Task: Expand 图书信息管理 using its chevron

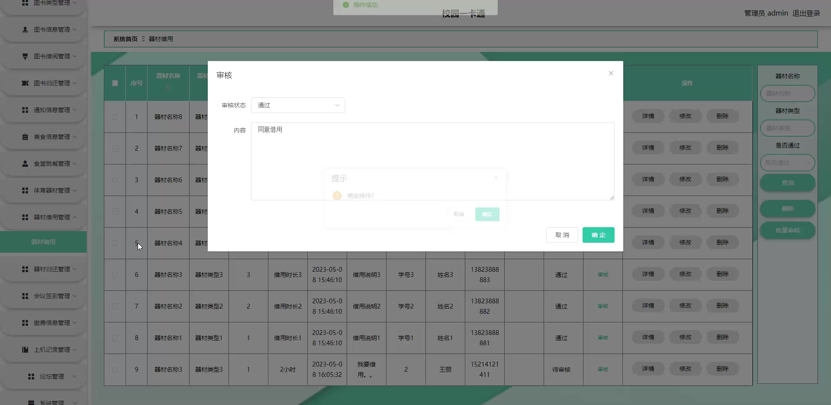Action: [75, 29]
